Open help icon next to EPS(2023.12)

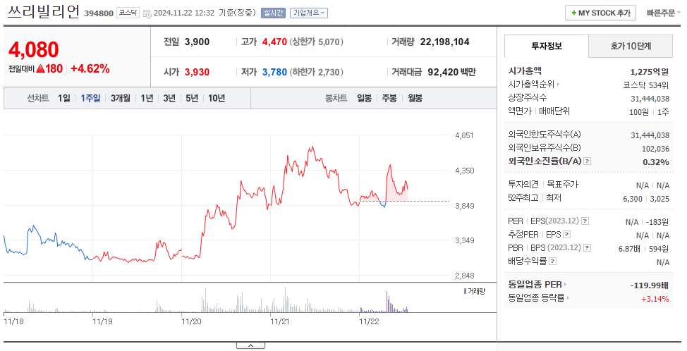coord(585,221)
